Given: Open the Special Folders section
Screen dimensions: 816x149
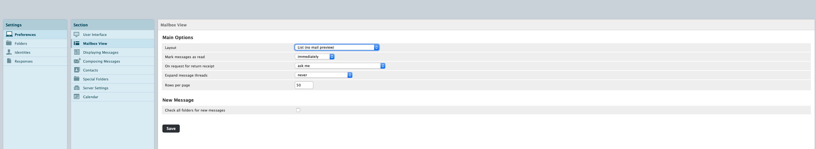Looking at the screenshot, I should tap(96, 79).
